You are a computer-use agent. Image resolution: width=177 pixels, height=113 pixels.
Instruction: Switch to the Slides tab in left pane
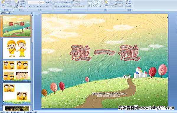[x=3, y=13]
